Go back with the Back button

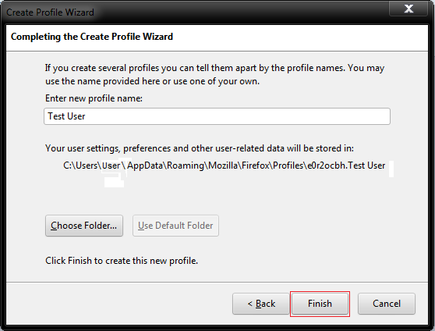261,304
